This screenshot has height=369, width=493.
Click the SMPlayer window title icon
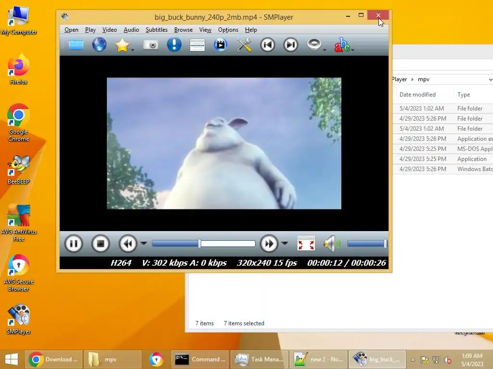tap(65, 16)
